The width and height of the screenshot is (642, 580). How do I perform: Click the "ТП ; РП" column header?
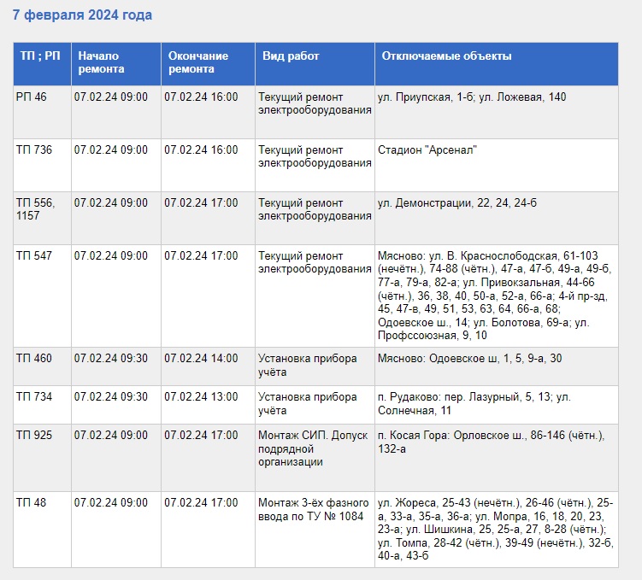click(40, 56)
